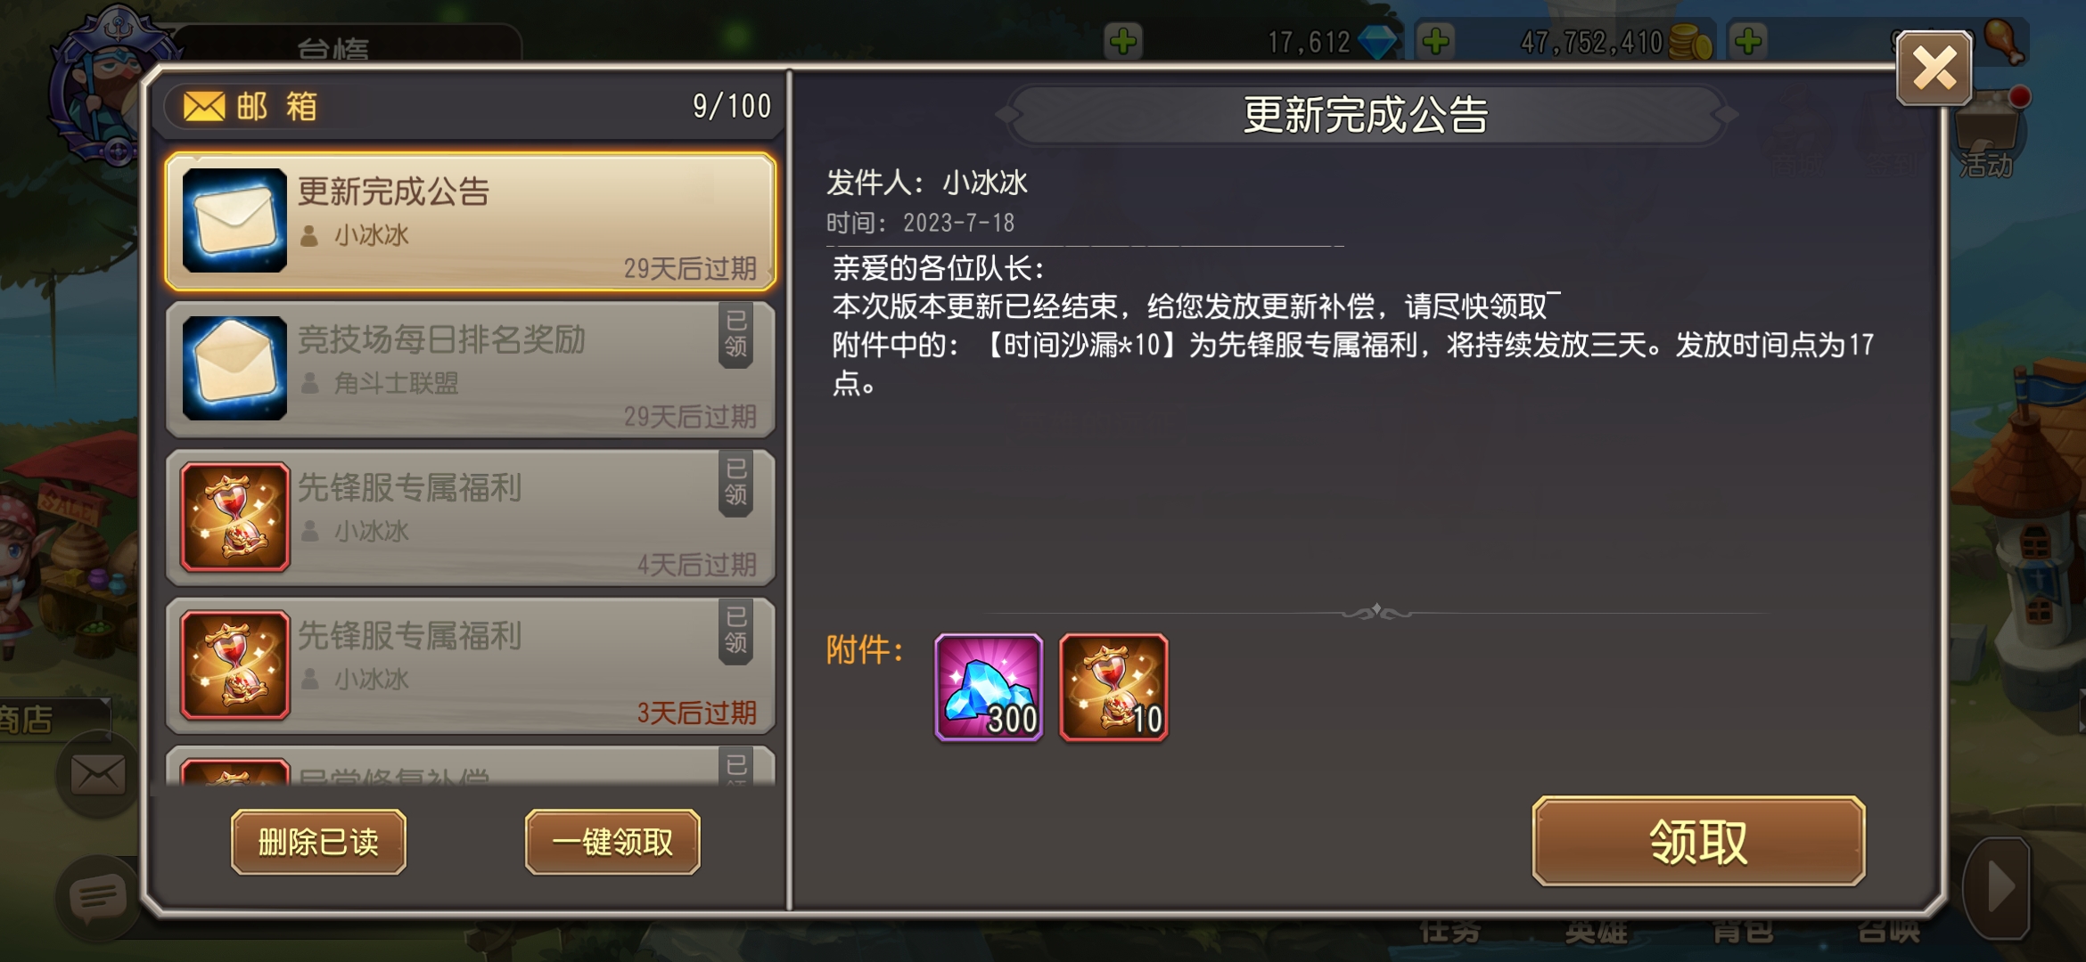This screenshot has width=2086, height=962.
Task: Open the 更新完成公告 mail entry
Action: (x=470, y=221)
